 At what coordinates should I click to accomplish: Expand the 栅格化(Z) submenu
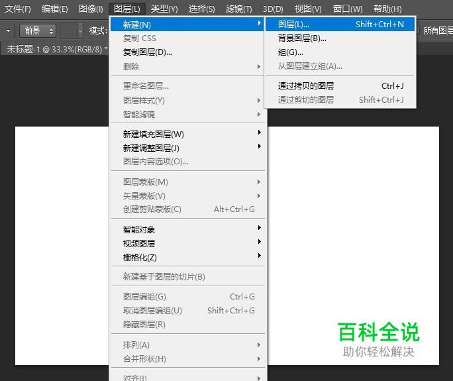[x=188, y=257]
